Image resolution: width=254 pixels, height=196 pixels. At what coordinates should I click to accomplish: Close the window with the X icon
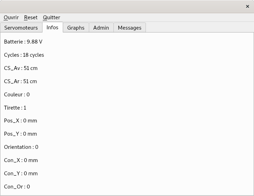click(248, 6)
